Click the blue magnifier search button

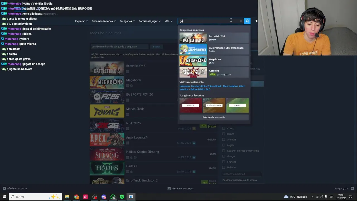click(247, 21)
